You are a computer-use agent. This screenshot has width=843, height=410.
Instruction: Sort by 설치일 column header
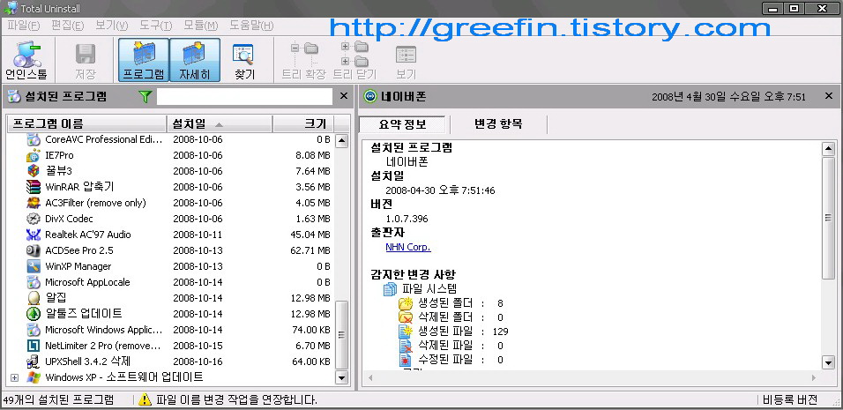(220, 124)
